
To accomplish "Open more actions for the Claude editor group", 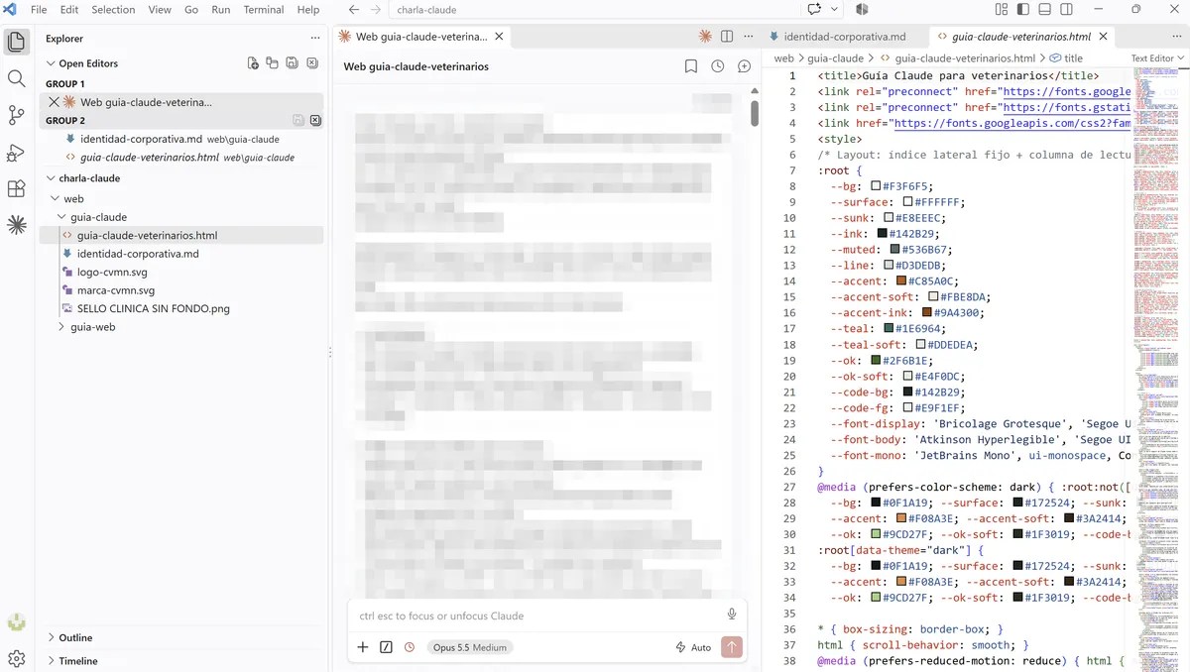I will (x=748, y=37).
